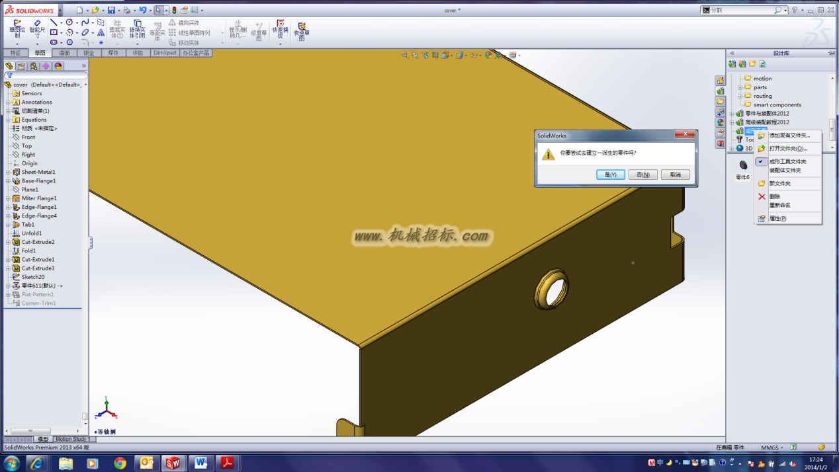Choose 属性(P) from context menu
Image resolution: width=839 pixels, height=472 pixels.
pos(787,218)
